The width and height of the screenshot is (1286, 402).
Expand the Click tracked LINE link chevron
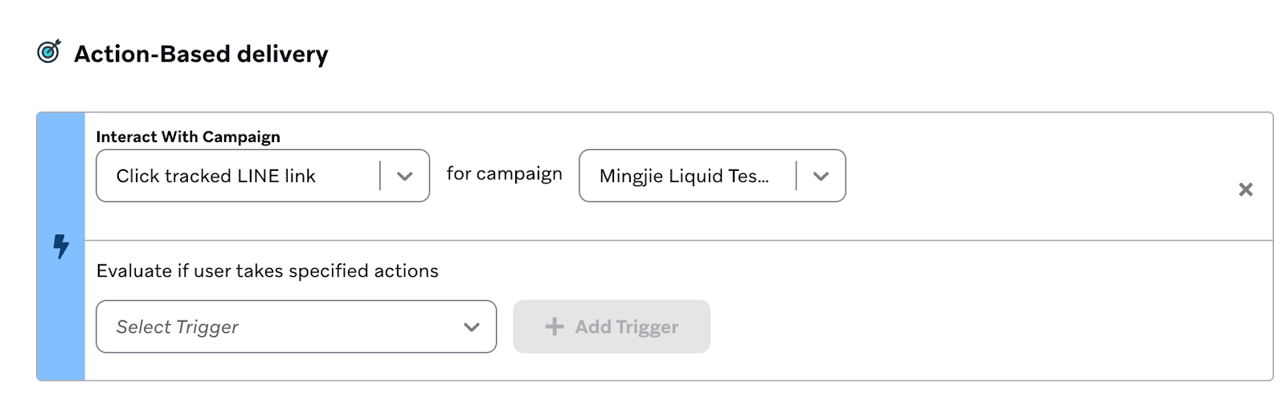404,176
